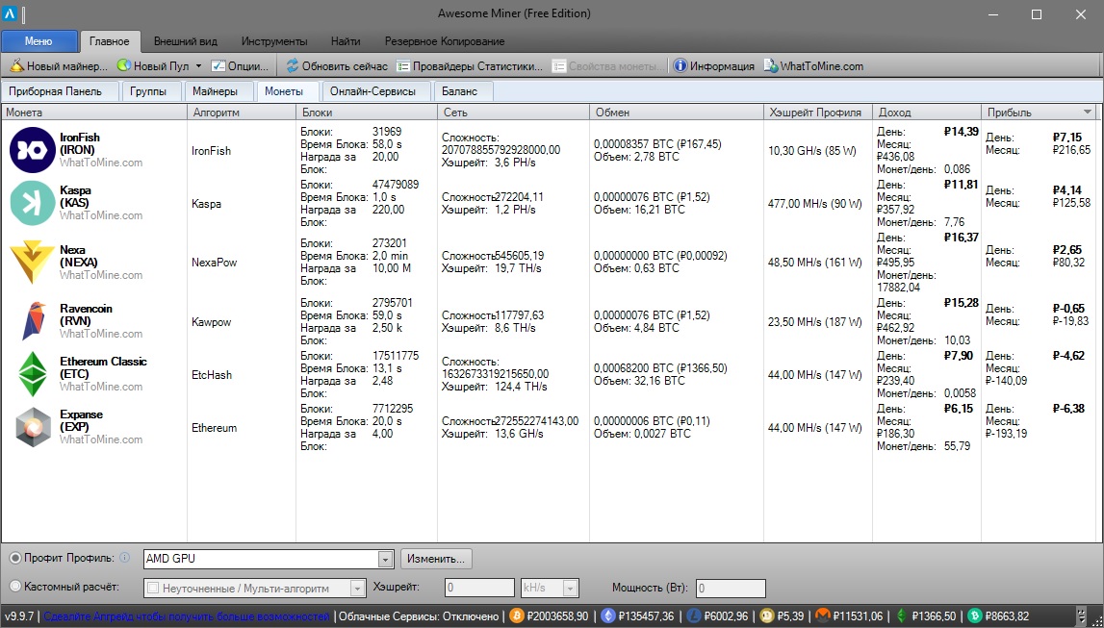This screenshot has width=1104, height=628.
Task: Click the Прибыль column sort arrow
Action: coord(1088,112)
